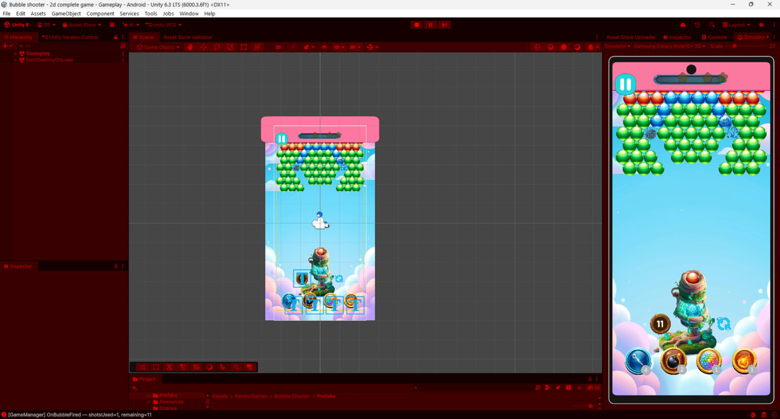Expand the Gameplay scene in Hierarchy

16,53
